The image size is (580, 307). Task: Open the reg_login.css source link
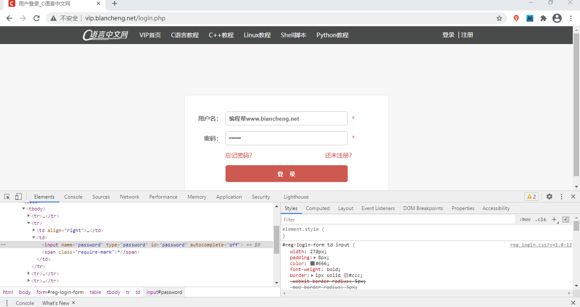point(541,245)
